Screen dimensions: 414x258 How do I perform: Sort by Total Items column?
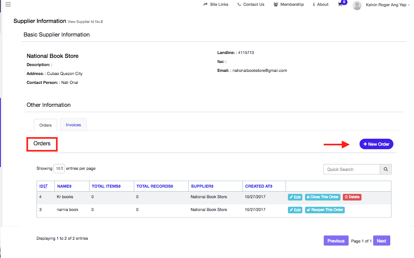pyautogui.click(x=106, y=186)
